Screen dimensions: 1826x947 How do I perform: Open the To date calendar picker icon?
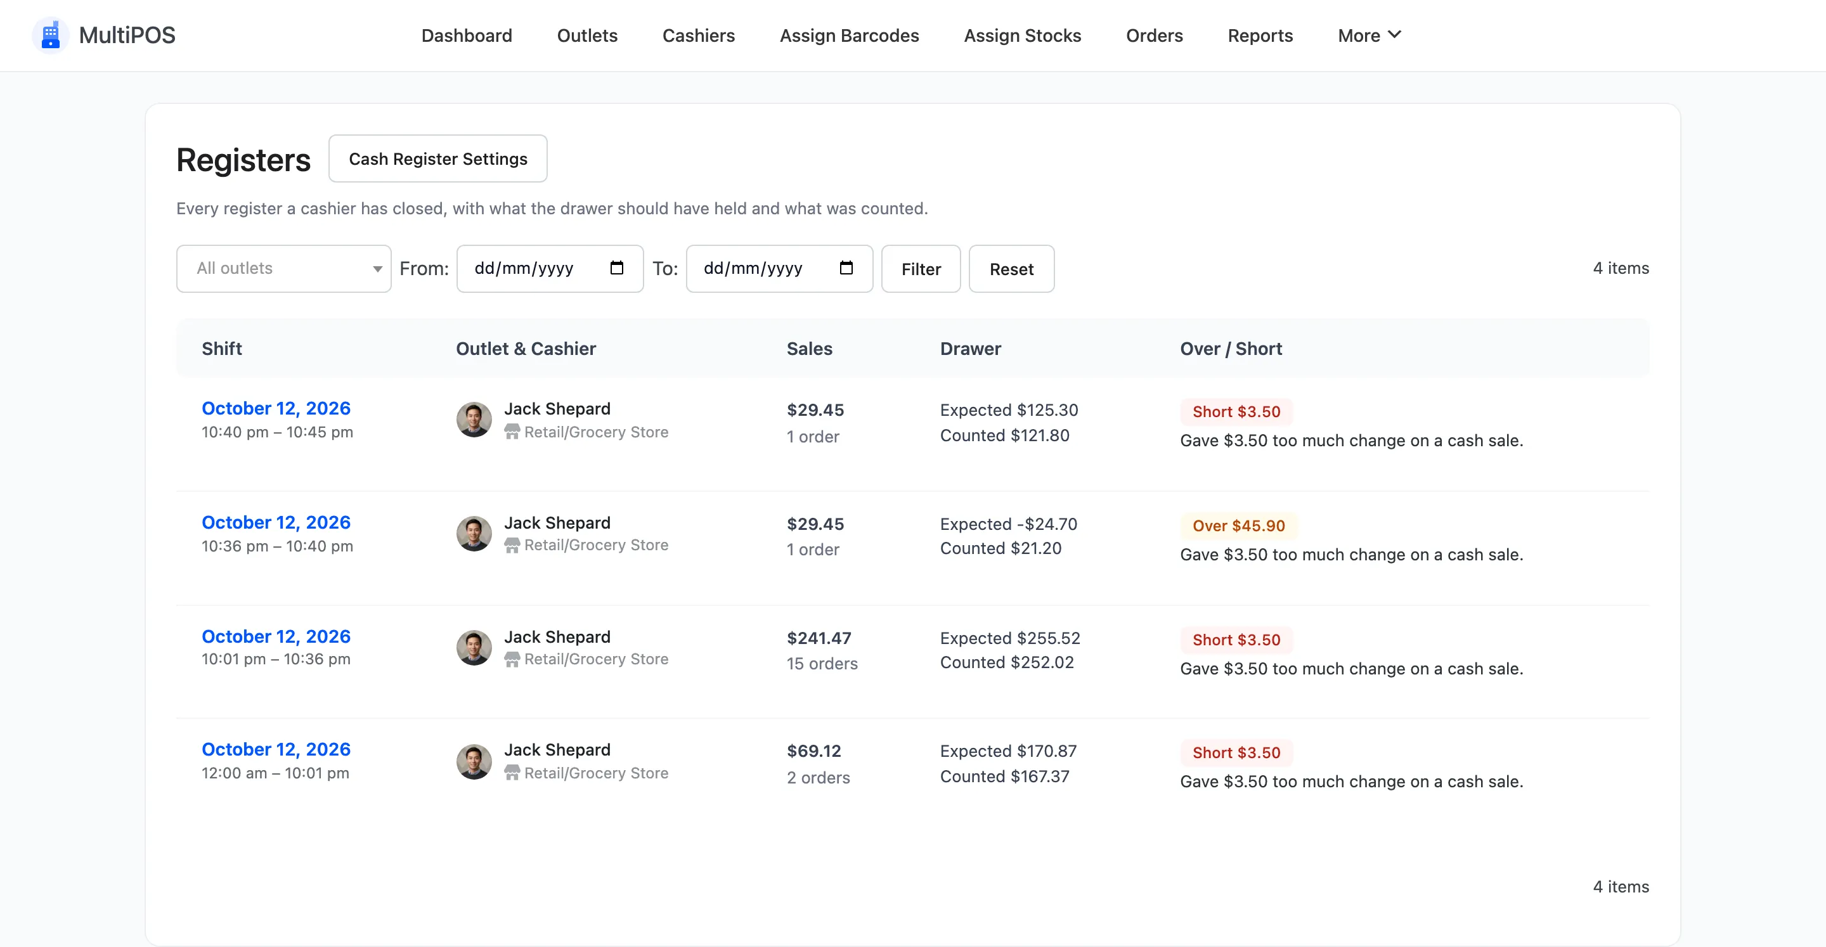pyautogui.click(x=846, y=268)
